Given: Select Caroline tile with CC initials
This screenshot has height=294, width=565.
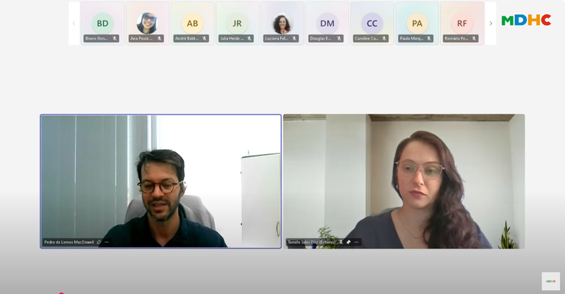Looking at the screenshot, I should 372,24.
